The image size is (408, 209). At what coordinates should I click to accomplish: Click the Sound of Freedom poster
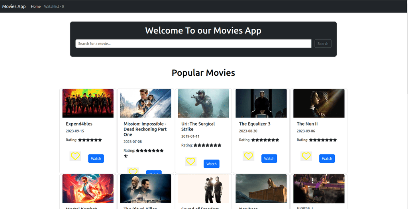(204, 189)
